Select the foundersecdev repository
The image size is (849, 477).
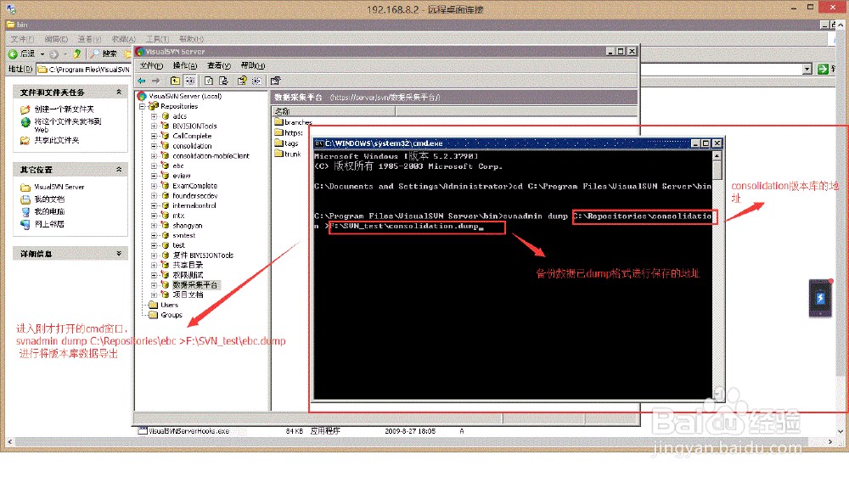(x=195, y=195)
